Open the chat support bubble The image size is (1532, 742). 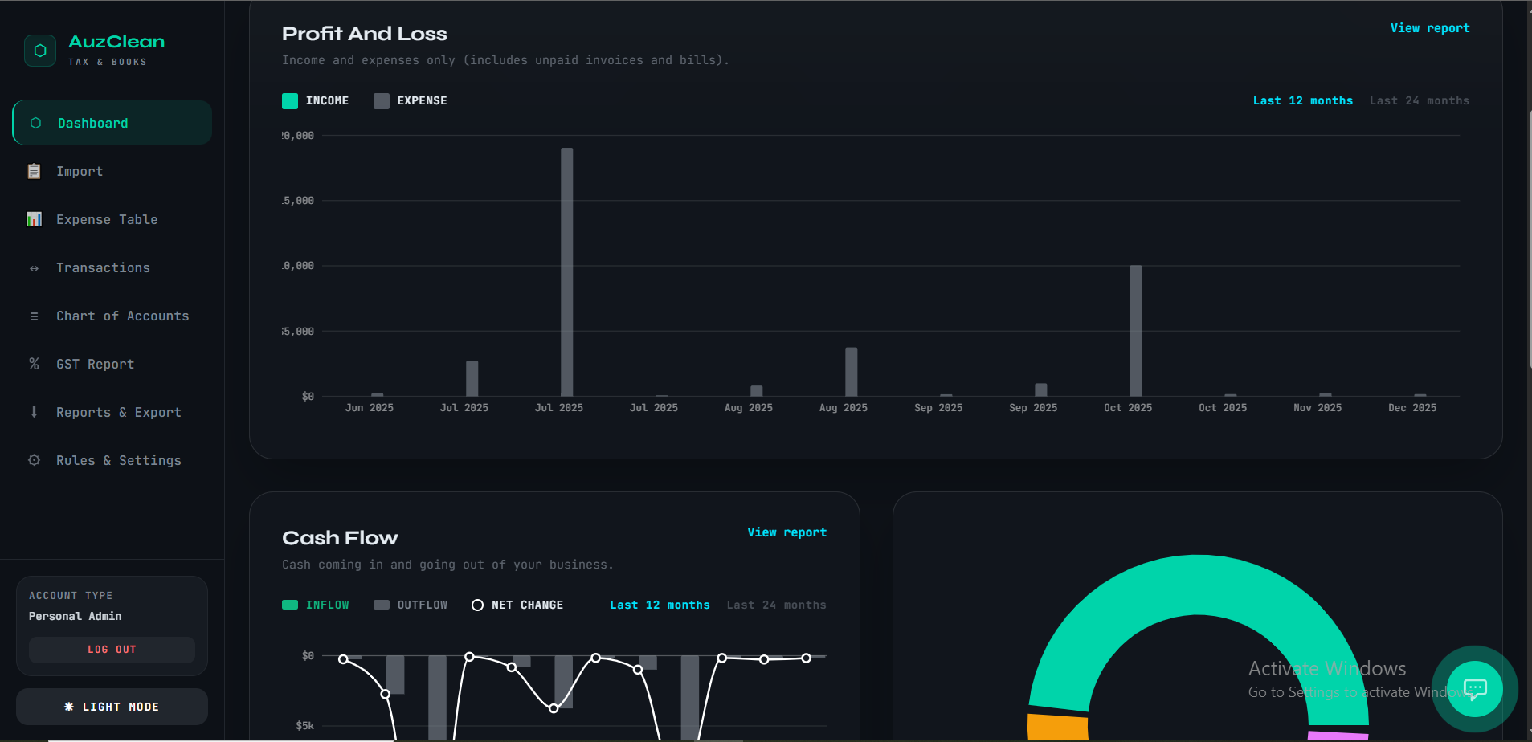click(x=1475, y=689)
